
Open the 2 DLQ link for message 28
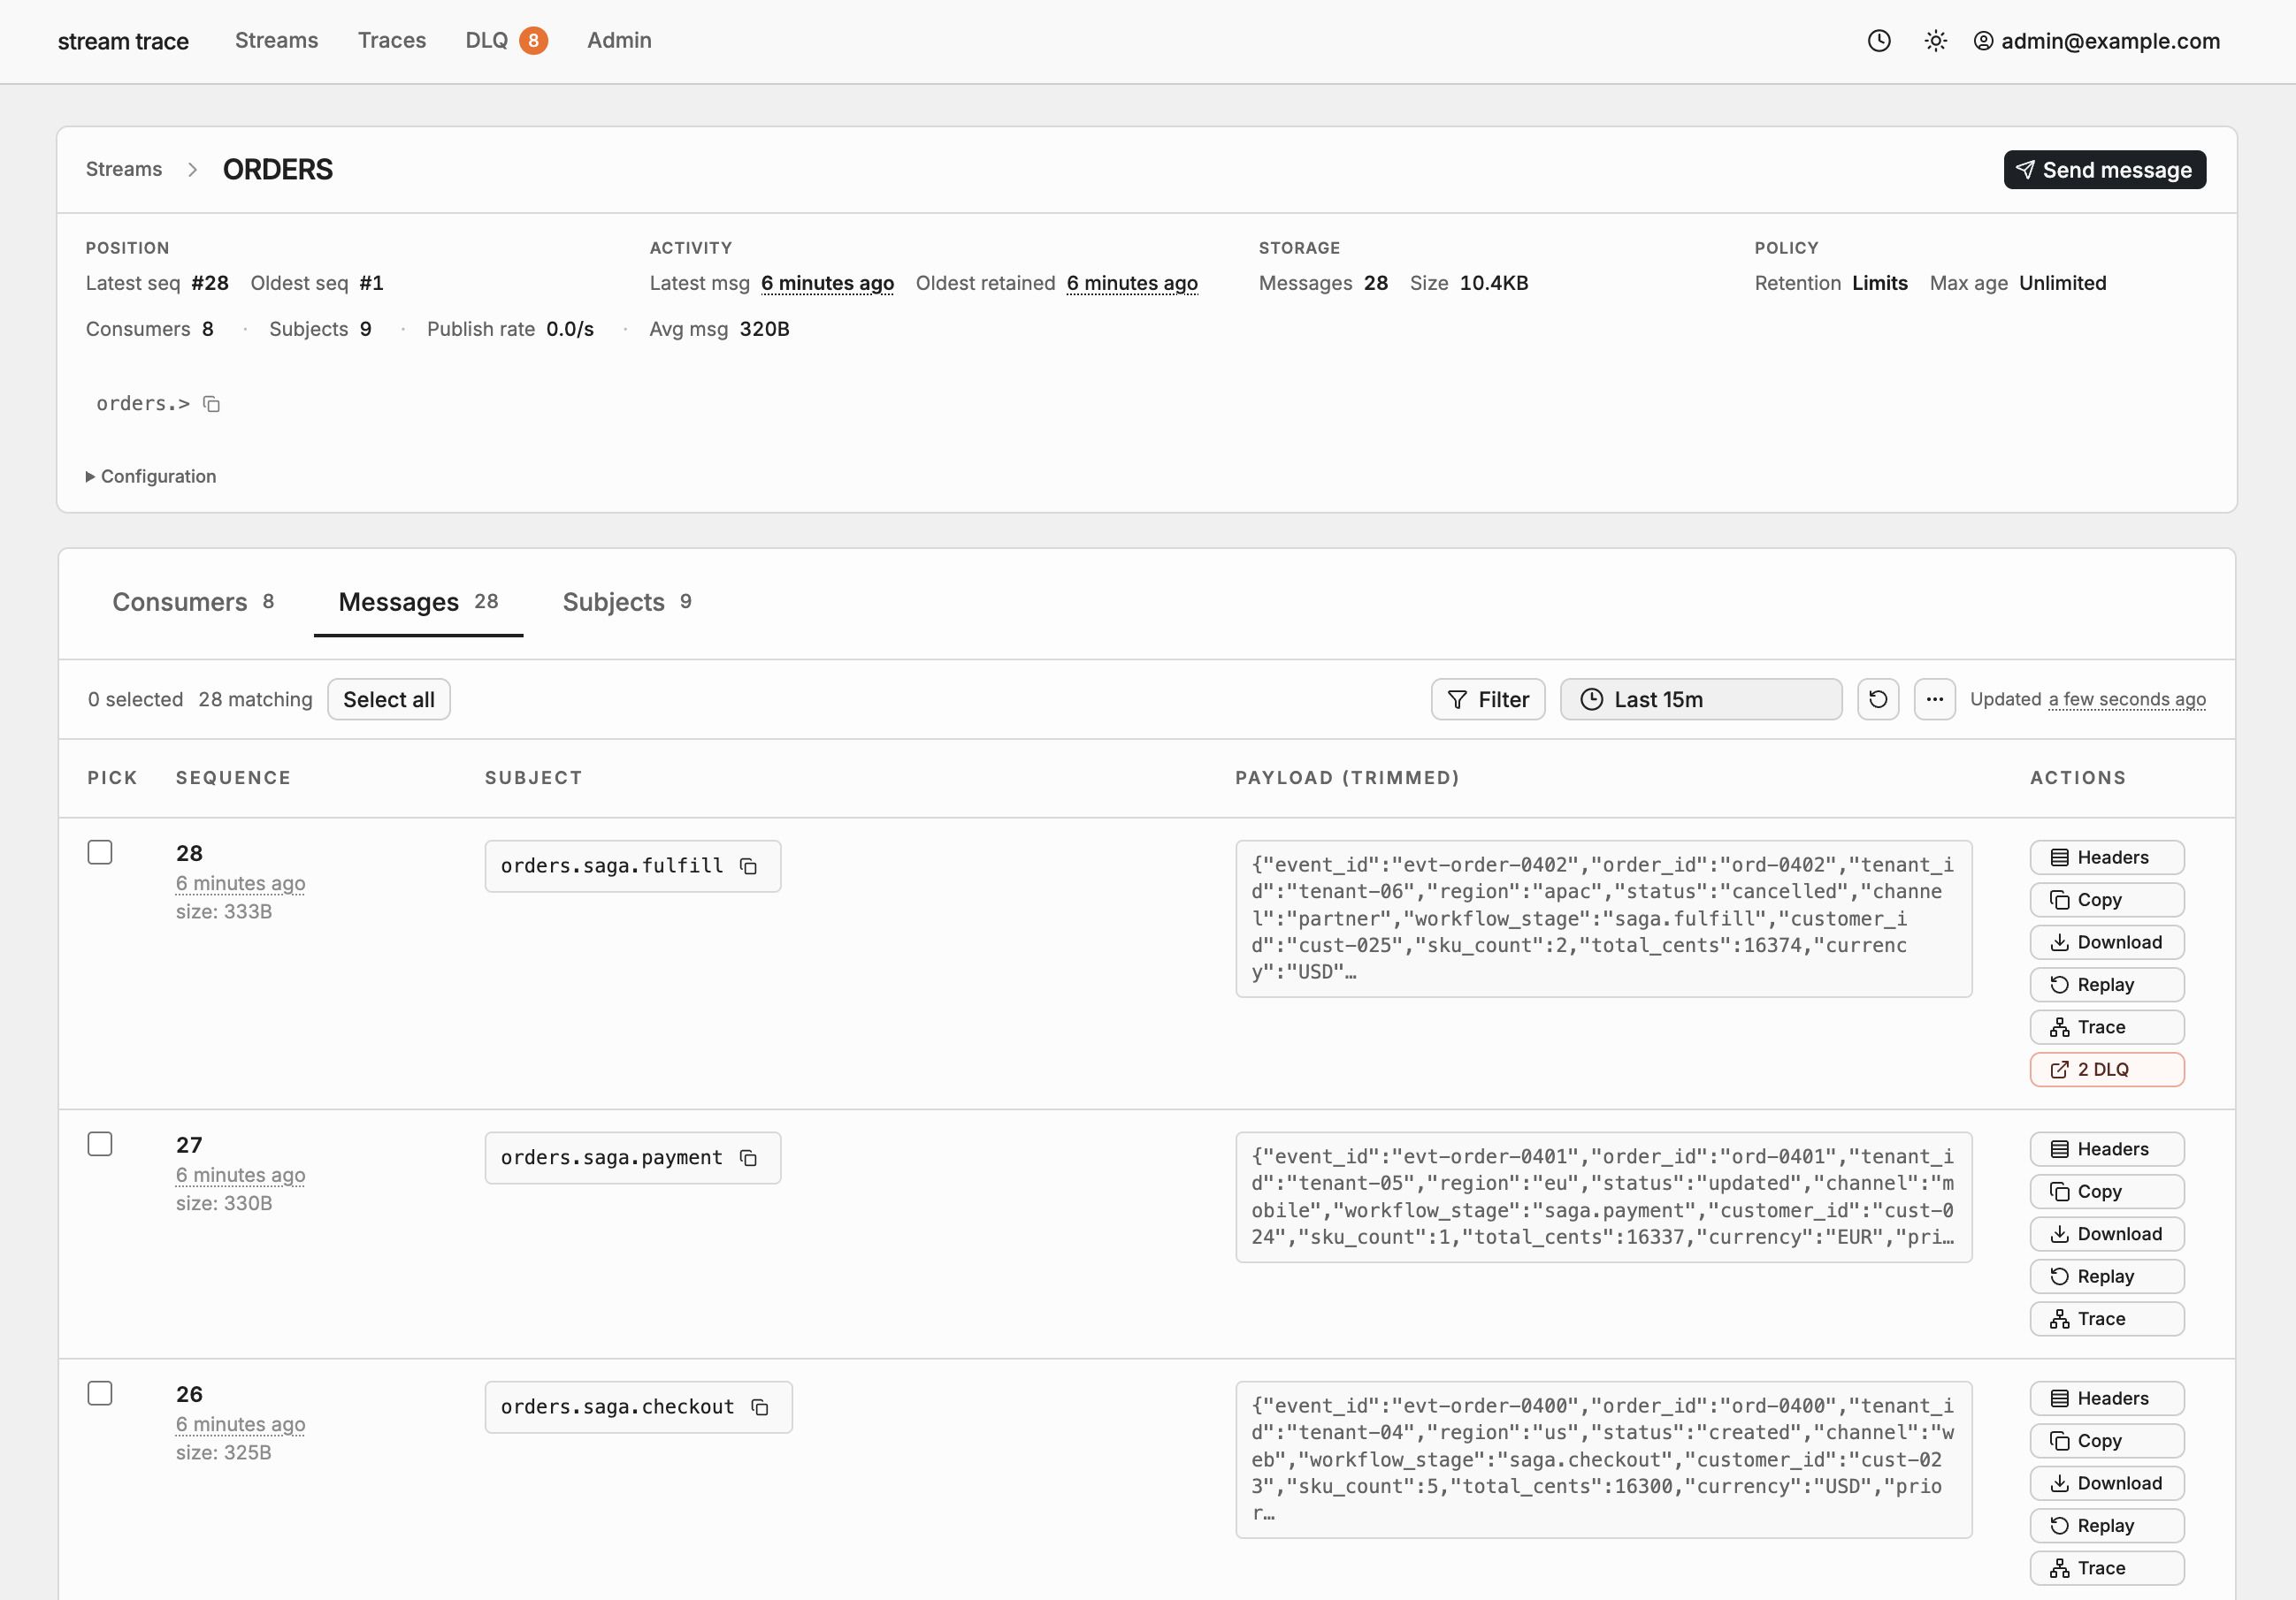pyautogui.click(x=2106, y=1070)
